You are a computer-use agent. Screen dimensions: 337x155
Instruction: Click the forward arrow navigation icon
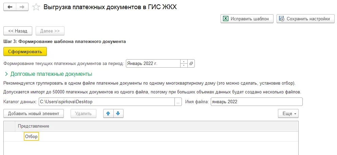22,7
